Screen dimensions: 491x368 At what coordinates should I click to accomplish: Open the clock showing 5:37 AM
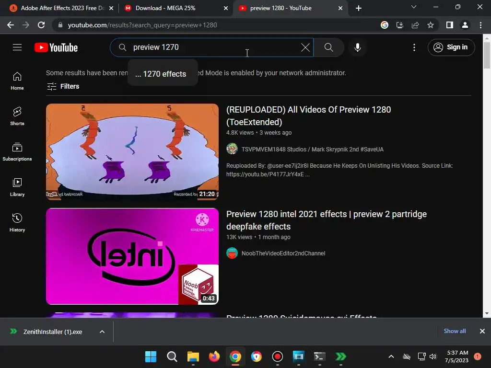pos(457,356)
